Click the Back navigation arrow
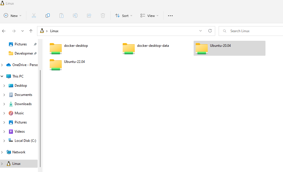 click(4, 31)
